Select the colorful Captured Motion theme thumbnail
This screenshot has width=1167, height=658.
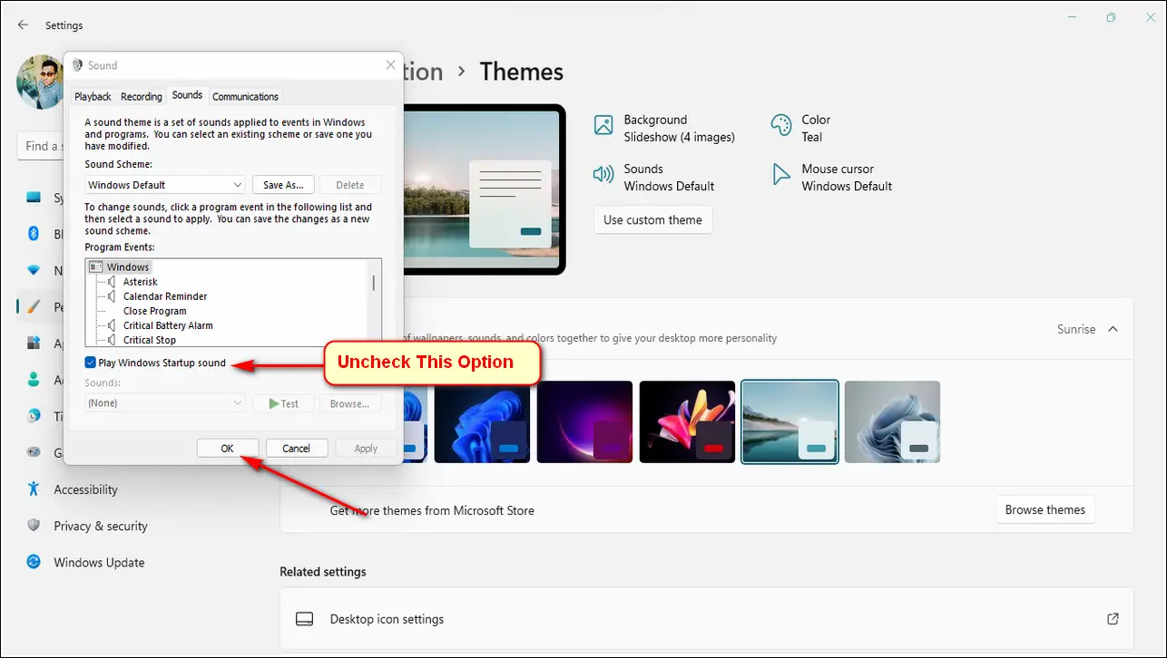pos(687,421)
